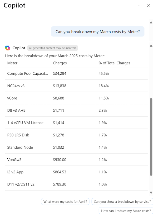Select the NC24rs v3 meter row

coord(16,86)
